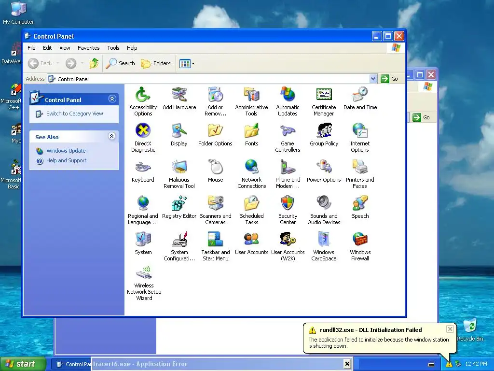Open Mouse settings icon

pos(216,171)
